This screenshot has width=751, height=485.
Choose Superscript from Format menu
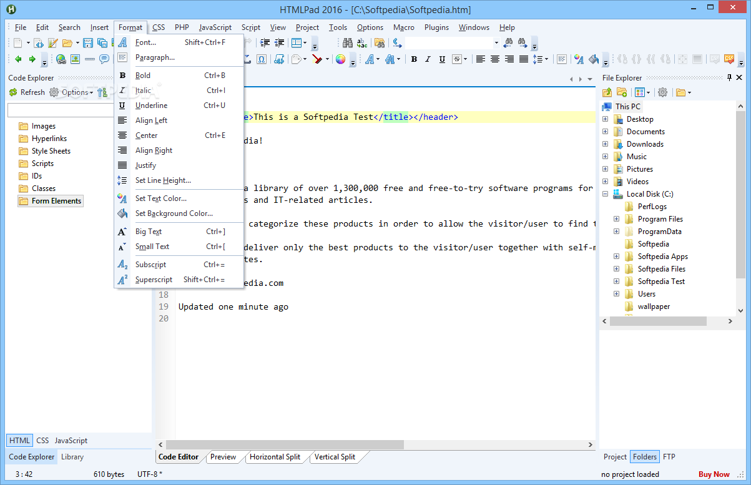pos(179,280)
